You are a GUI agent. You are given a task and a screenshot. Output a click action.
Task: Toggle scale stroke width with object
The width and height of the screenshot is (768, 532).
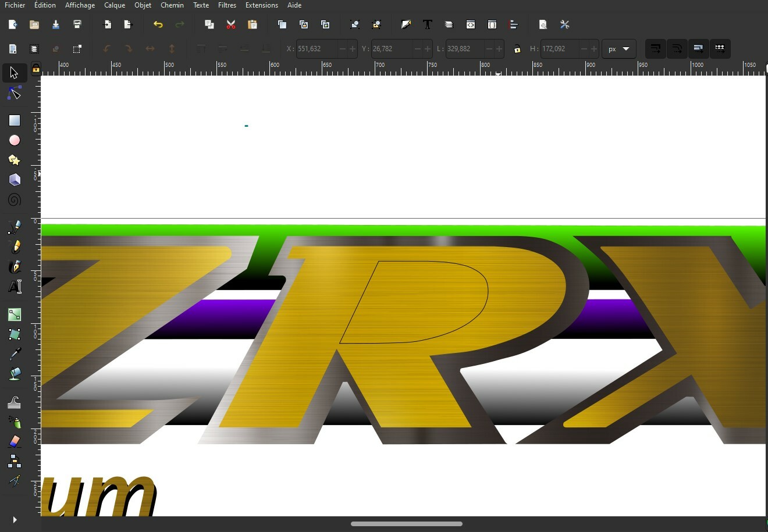pos(655,49)
